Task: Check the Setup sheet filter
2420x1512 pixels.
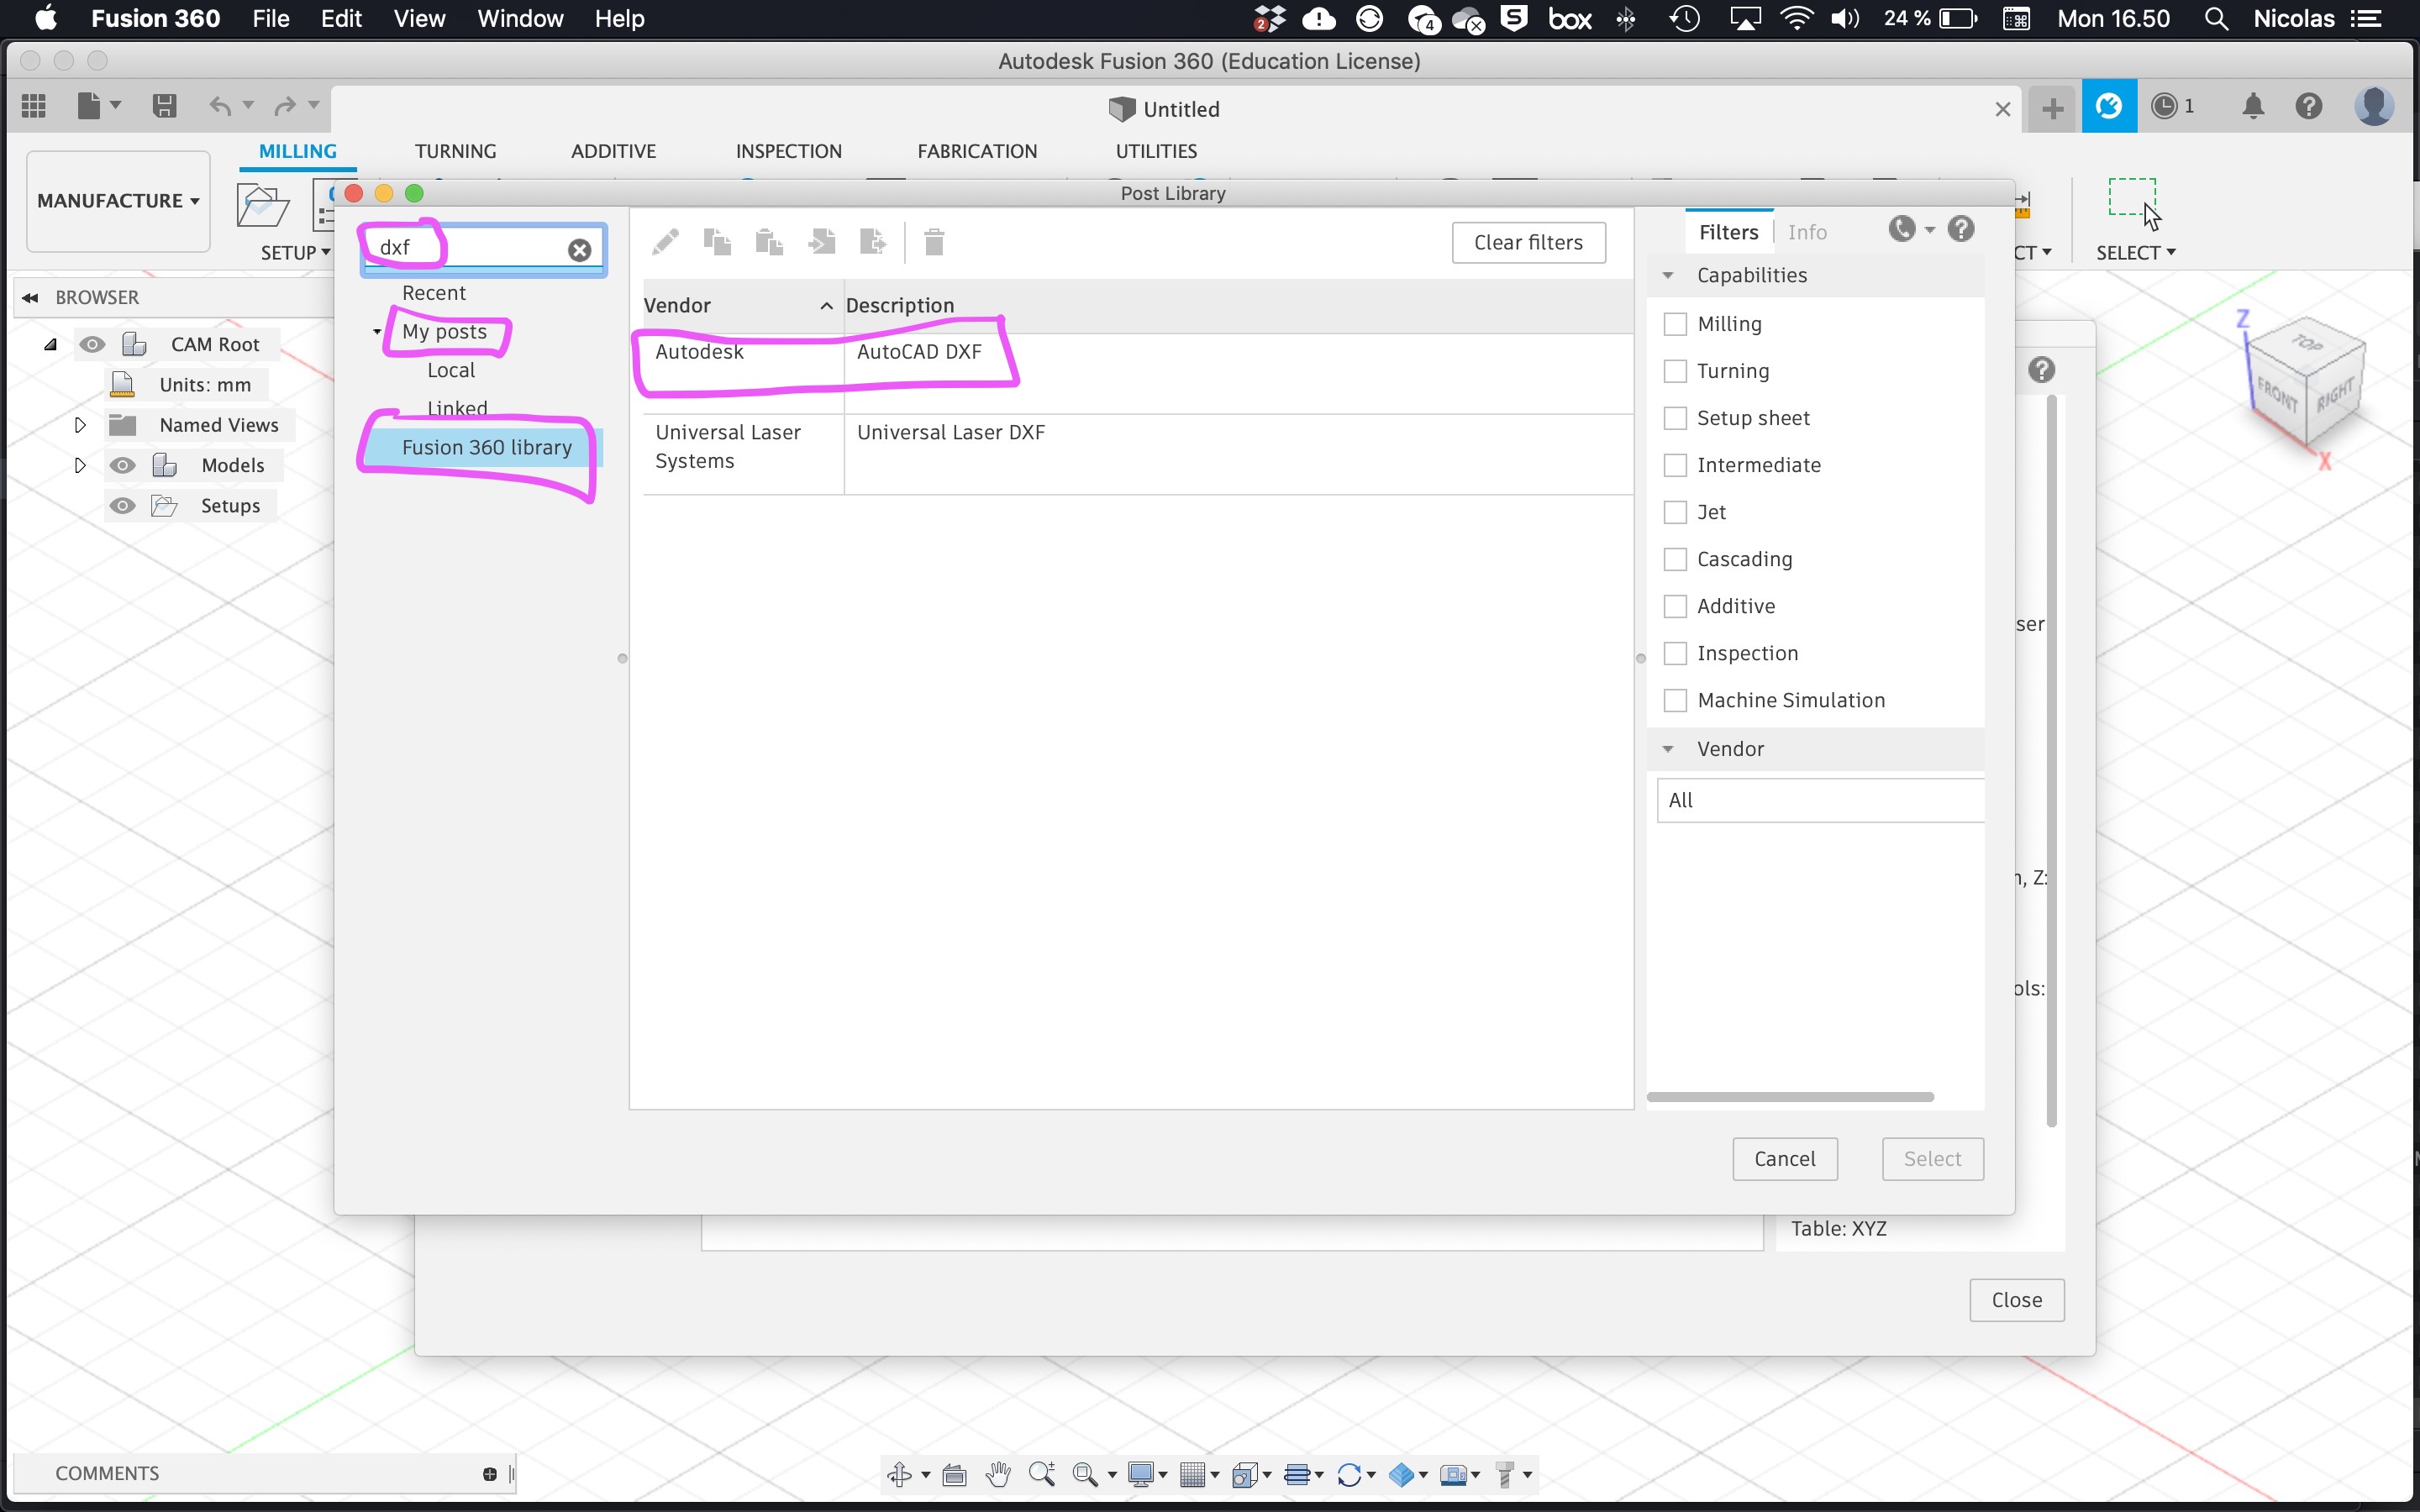Action: (1675, 418)
